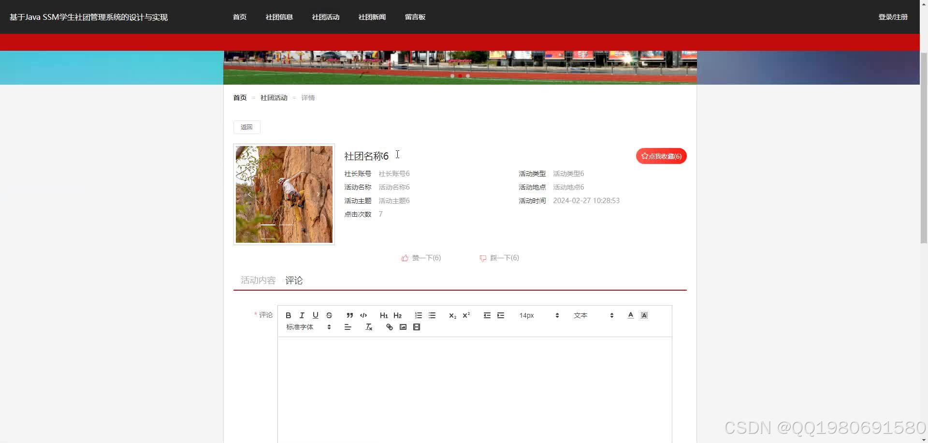Screen dimensions: 928x443
Task: Clear text formatting
Action: tap(369, 327)
